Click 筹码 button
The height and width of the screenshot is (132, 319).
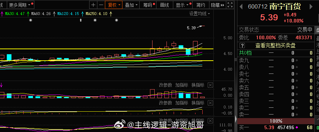149,5
